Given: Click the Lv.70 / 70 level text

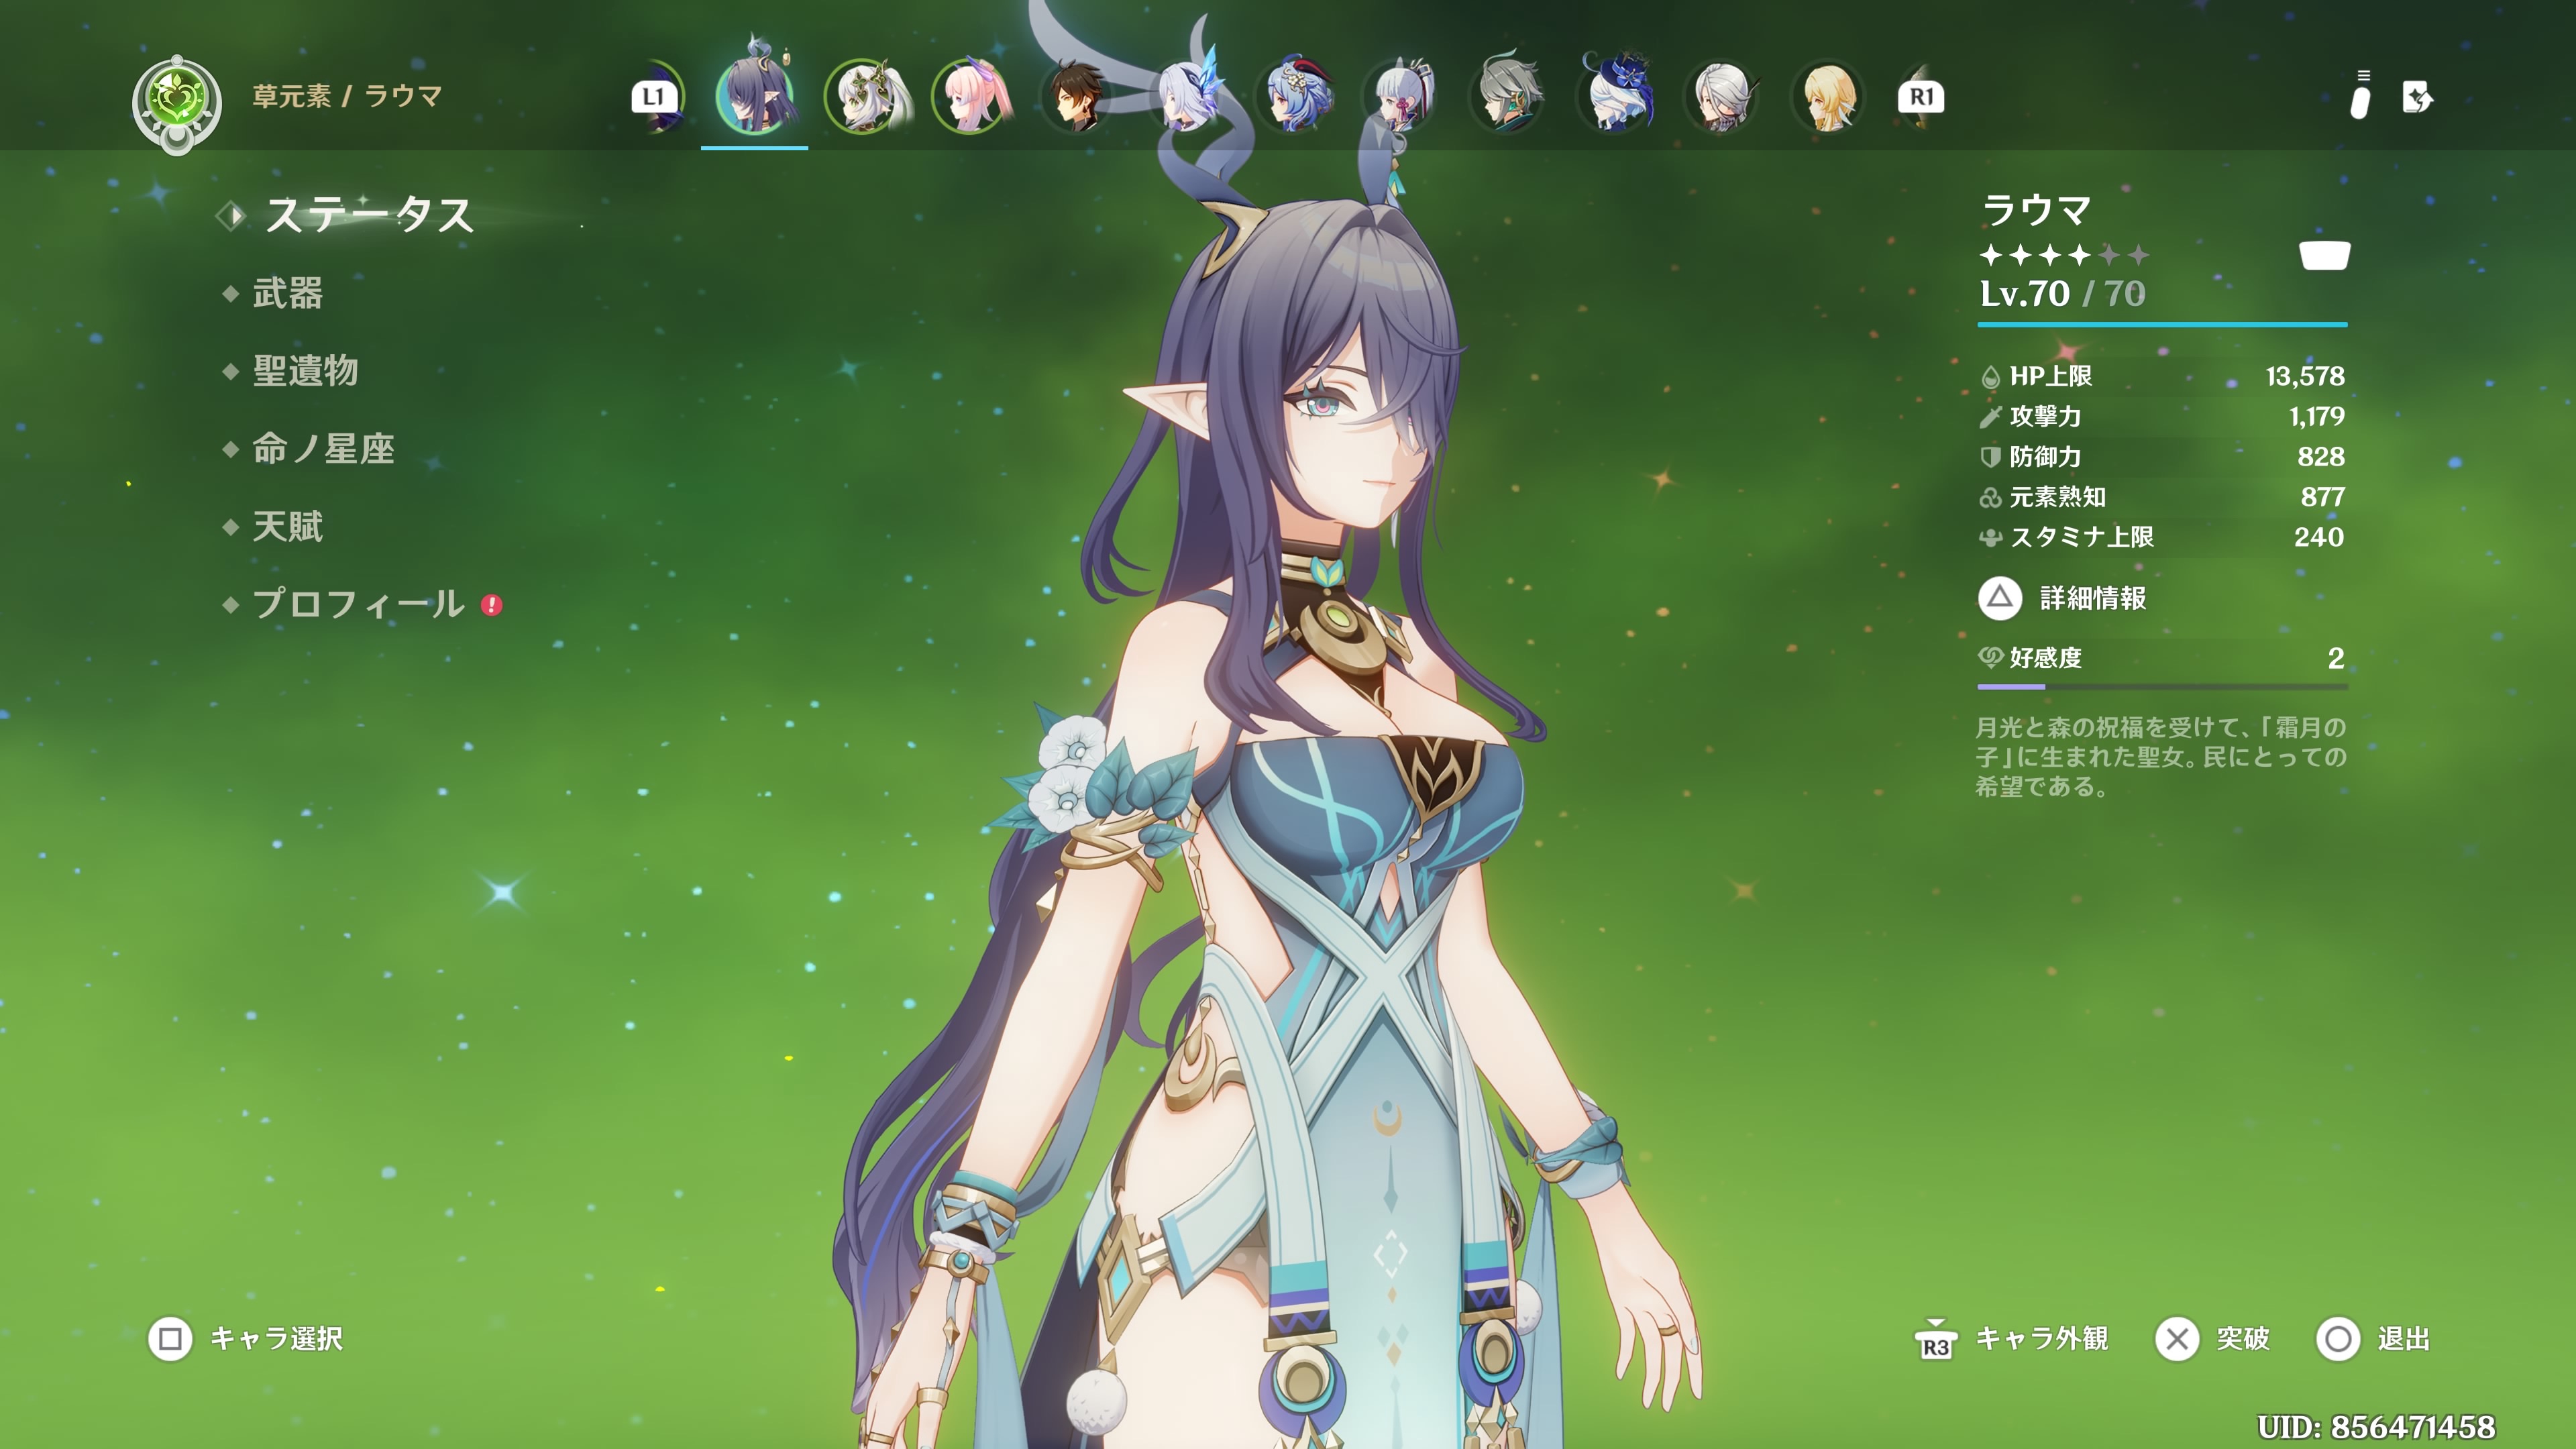Looking at the screenshot, I should pos(2063,293).
